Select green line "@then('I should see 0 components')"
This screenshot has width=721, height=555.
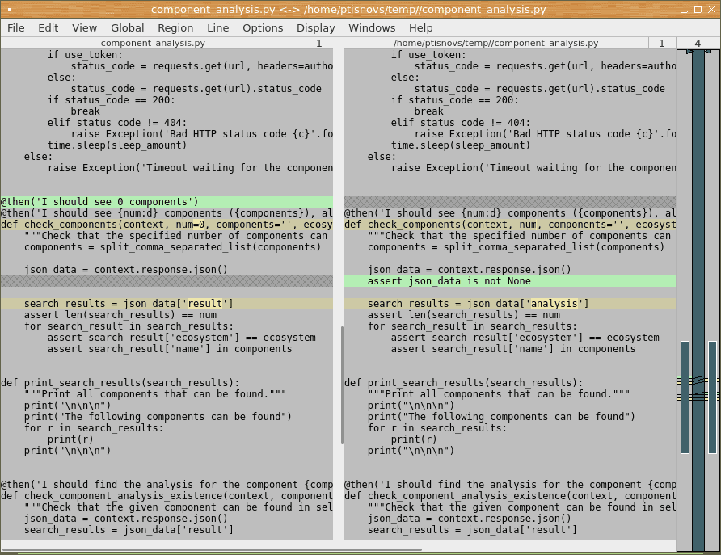click(167, 202)
